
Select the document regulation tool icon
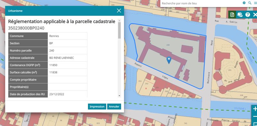click(x=232, y=15)
